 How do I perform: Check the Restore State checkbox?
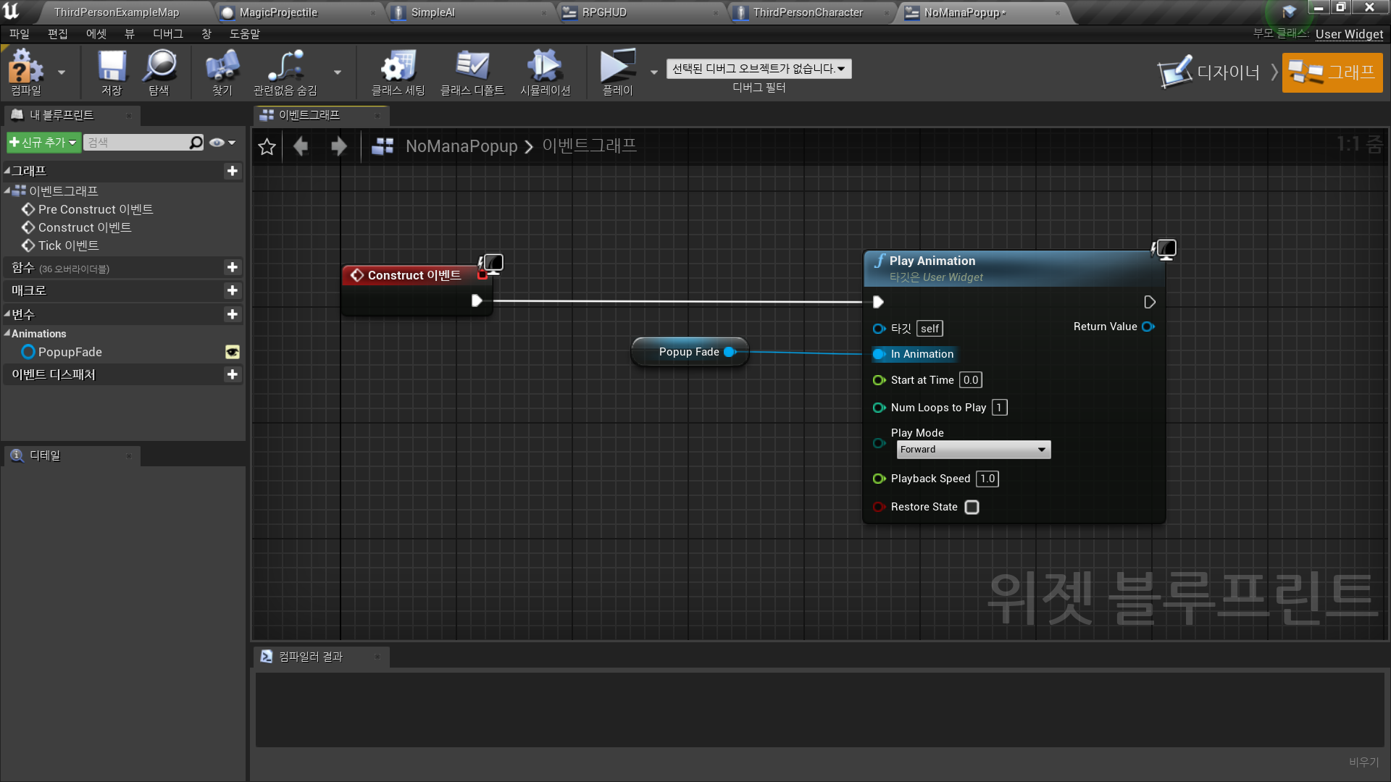click(972, 507)
